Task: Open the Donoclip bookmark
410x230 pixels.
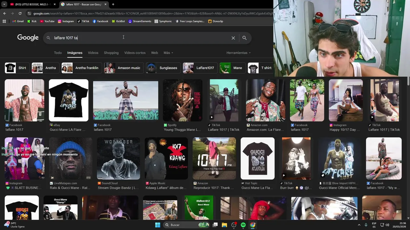Action: click(x=216, y=21)
